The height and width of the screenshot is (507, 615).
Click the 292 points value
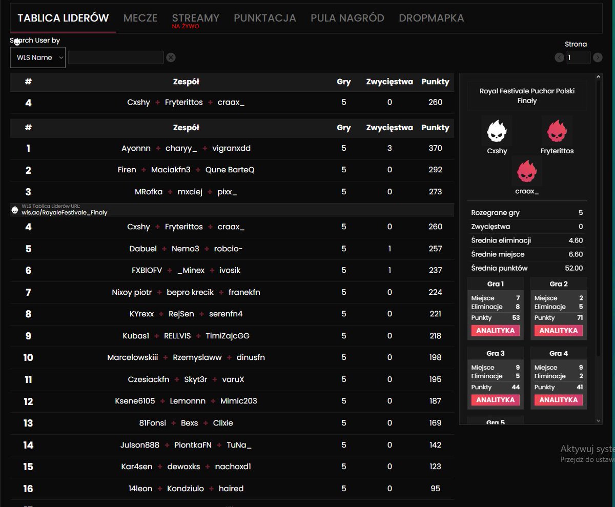pyautogui.click(x=435, y=170)
